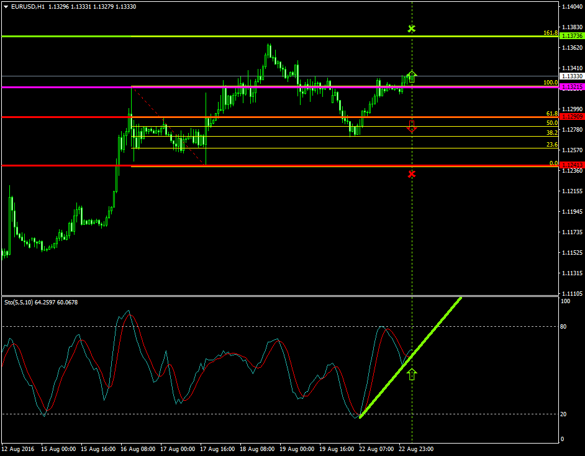Click the red 1.12413 price label

571,165
